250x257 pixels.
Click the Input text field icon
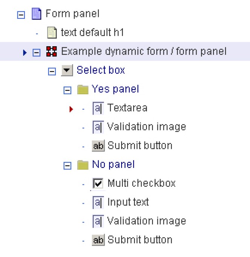coord(98,203)
